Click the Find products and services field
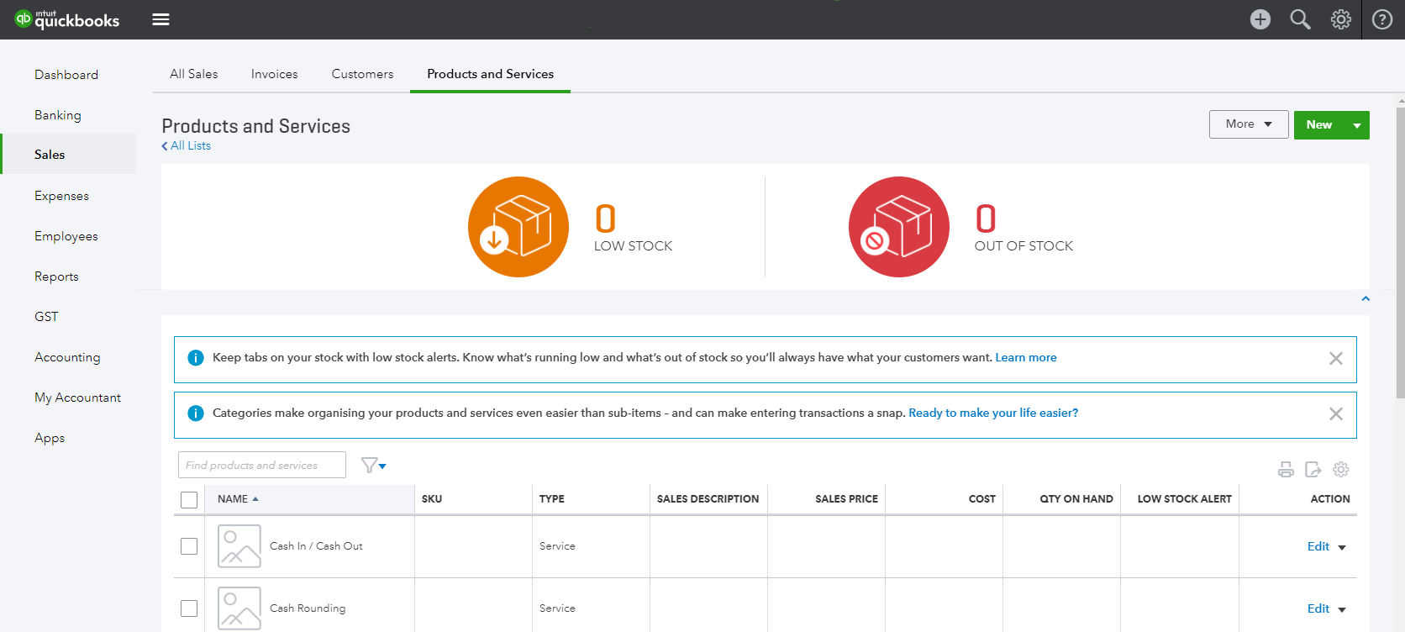 point(262,465)
